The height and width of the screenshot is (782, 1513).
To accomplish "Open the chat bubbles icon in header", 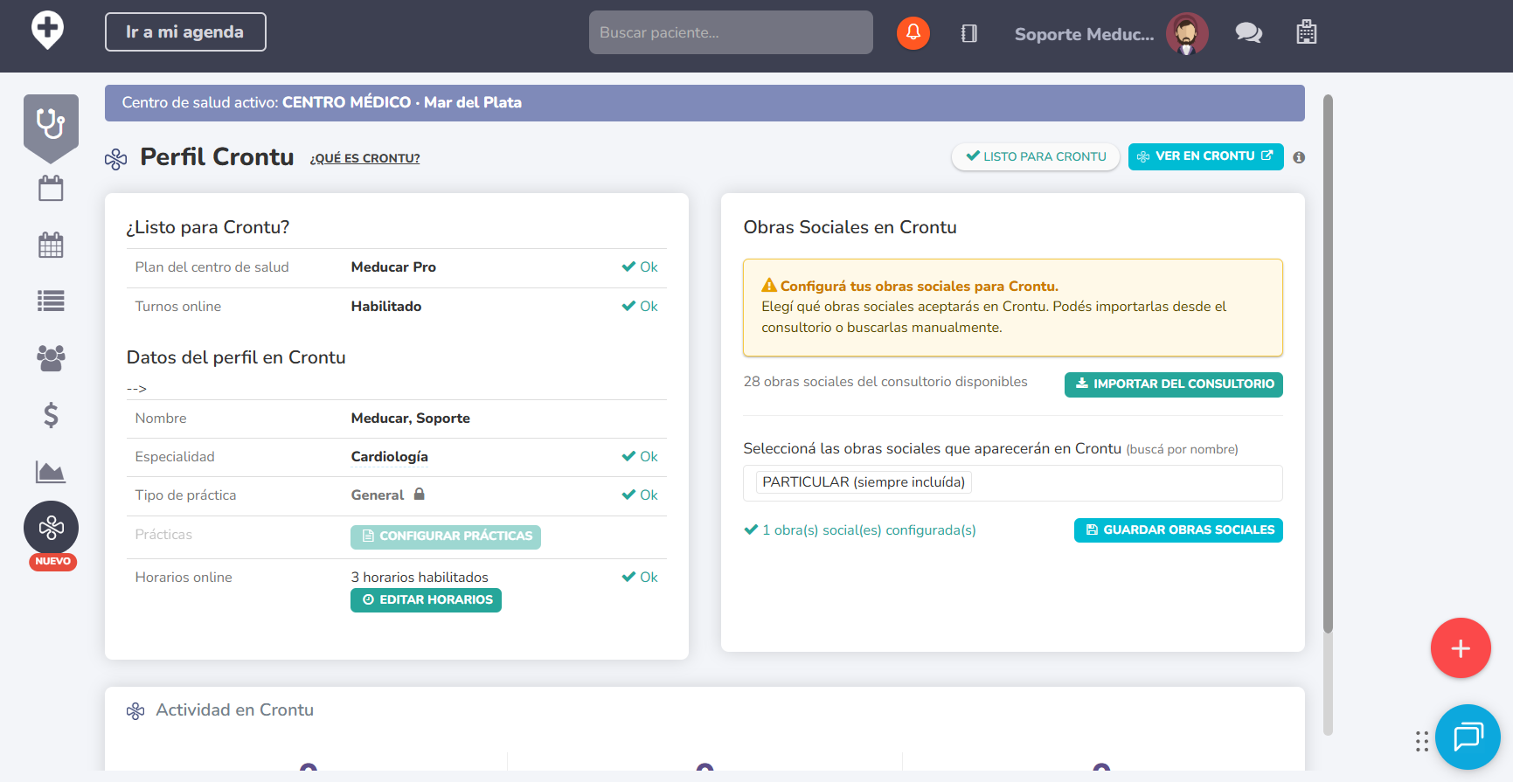I will 1248,33.
